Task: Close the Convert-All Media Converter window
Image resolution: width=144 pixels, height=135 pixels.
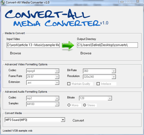Action: click(x=138, y=1)
